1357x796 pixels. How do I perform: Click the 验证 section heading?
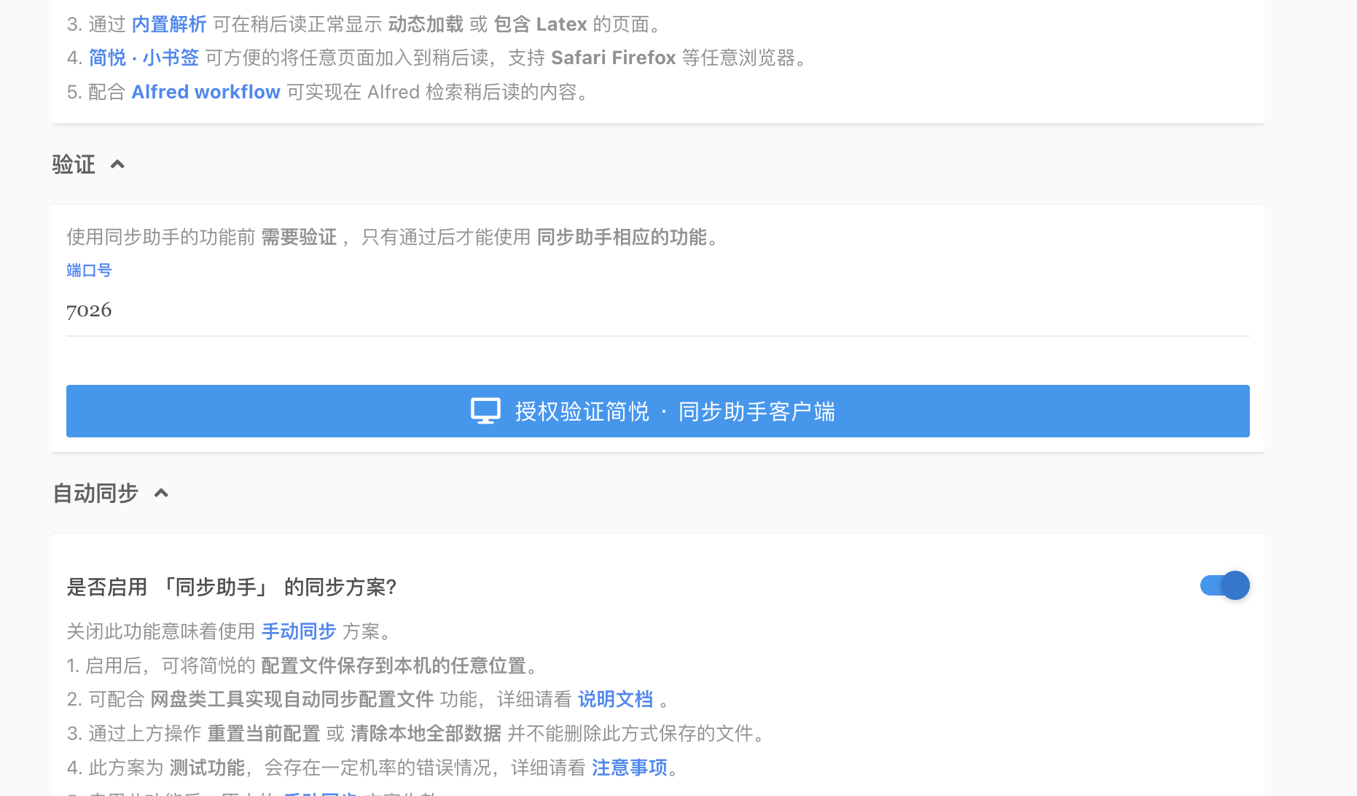point(73,164)
